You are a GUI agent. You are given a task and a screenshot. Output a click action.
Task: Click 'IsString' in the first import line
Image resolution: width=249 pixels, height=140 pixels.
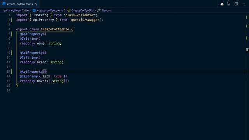click(x=40, y=15)
